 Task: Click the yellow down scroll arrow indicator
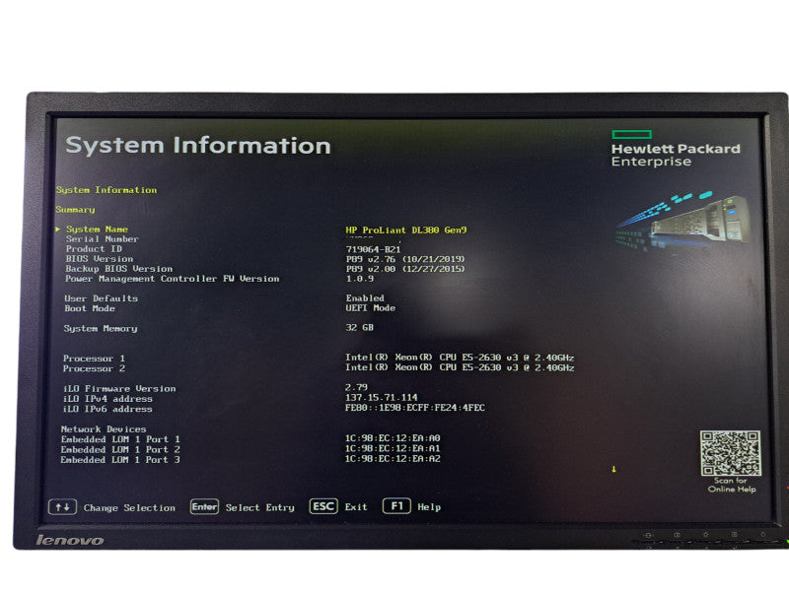(613, 470)
